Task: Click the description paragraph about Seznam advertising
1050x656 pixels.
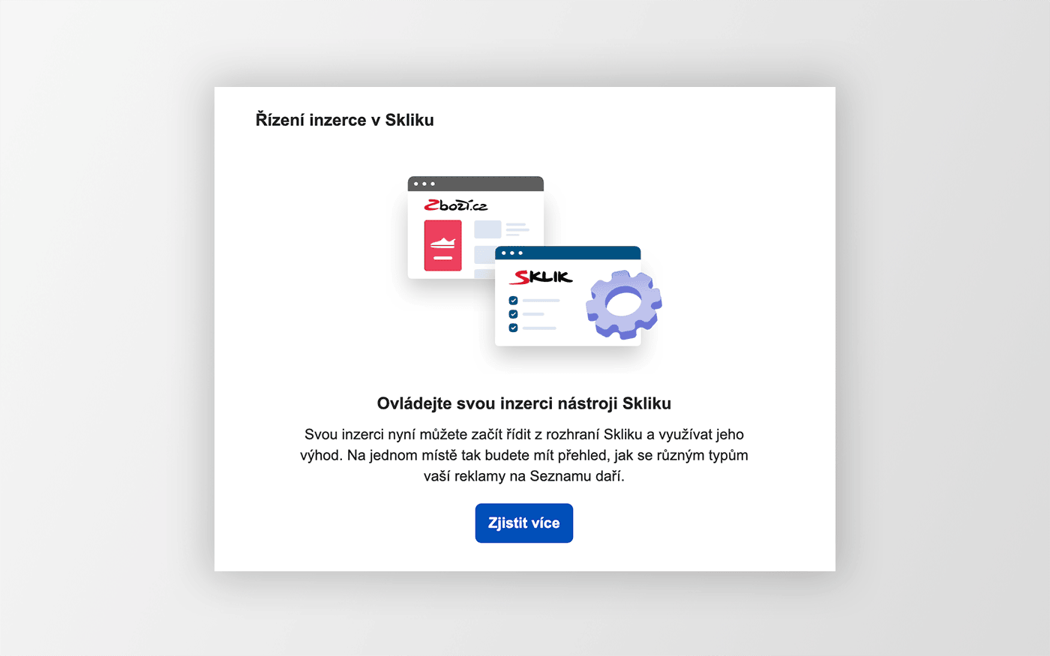Action: coord(523,455)
